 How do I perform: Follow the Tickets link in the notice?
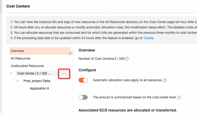[x=148, y=38]
